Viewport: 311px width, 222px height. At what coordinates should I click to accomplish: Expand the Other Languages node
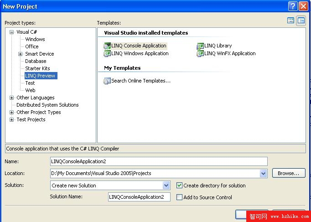click(x=12, y=98)
